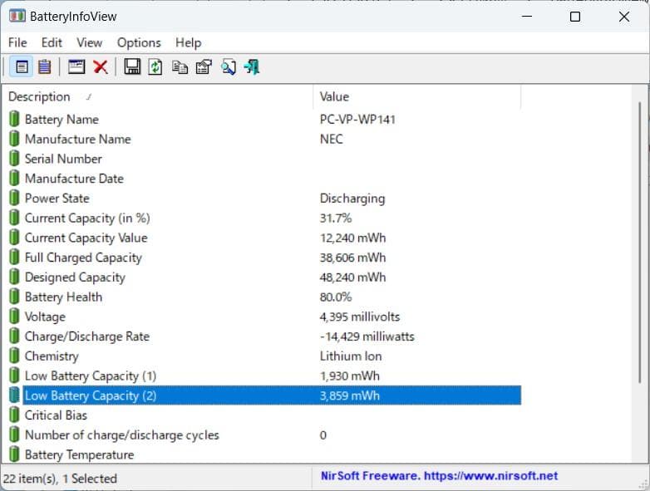Open the NirSoft Freeware website link

tap(439, 476)
